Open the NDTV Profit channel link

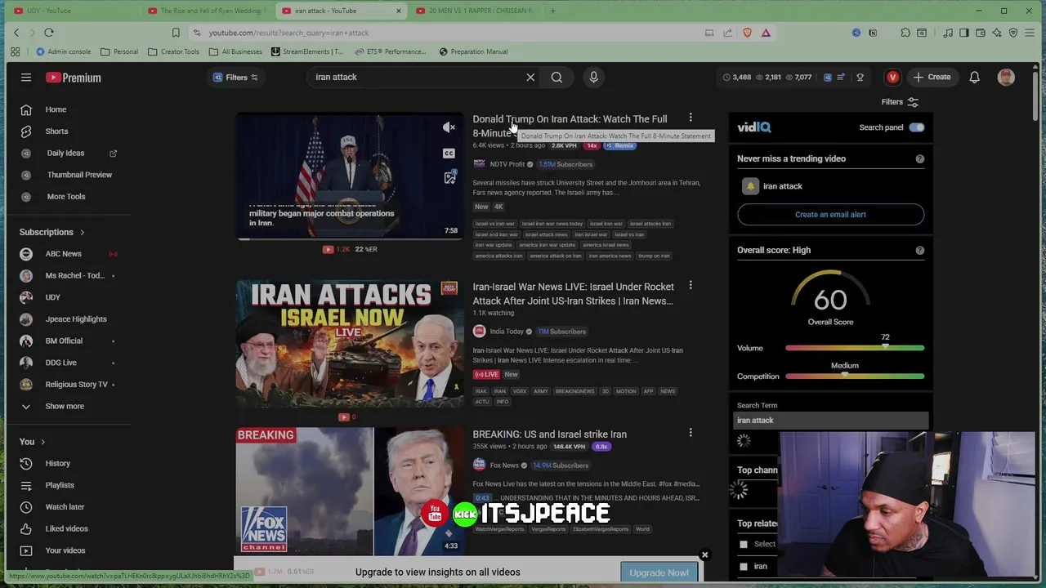click(x=507, y=164)
